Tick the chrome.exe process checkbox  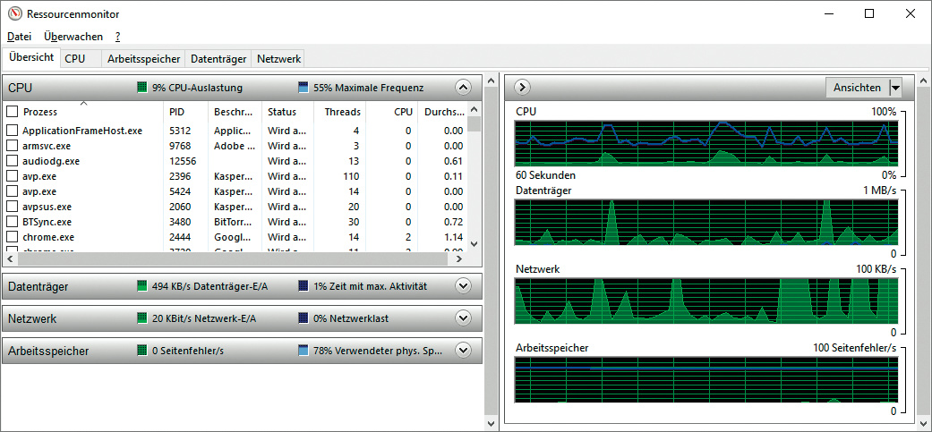(x=13, y=237)
